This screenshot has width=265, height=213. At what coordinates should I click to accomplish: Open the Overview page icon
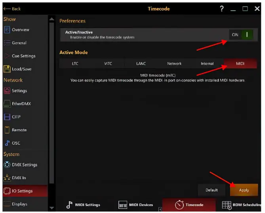point(7,30)
